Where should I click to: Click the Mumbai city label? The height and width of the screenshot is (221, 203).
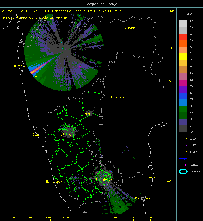point(20,66)
